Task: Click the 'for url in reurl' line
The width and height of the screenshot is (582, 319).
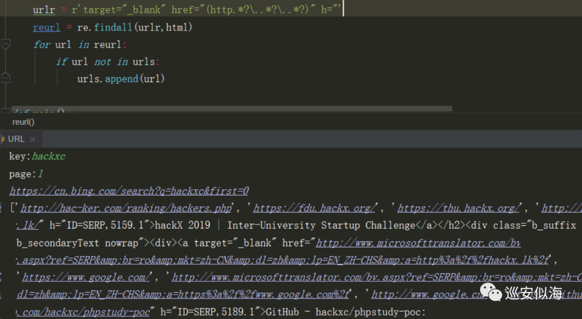Action: tap(80, 45)
